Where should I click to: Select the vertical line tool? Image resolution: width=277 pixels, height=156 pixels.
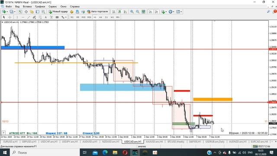[x=17, y=17]
